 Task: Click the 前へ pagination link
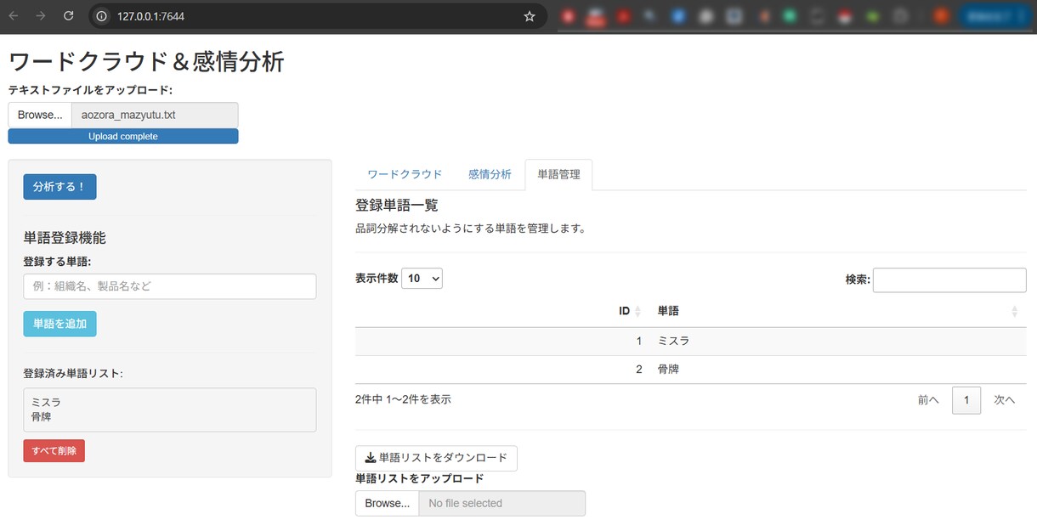[x=928, y=400]
